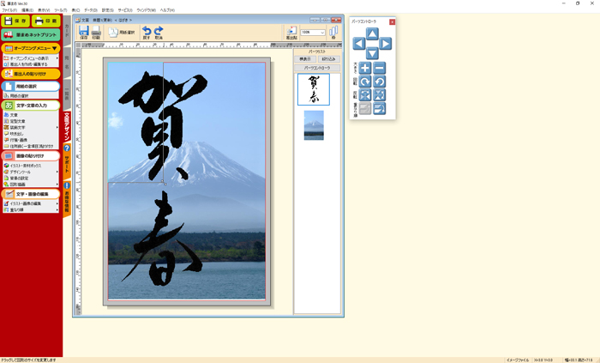The width and height of the screenshot is (600, 363).
Task: Click the up arrow in Parts Controller
Action: [372, 33]
